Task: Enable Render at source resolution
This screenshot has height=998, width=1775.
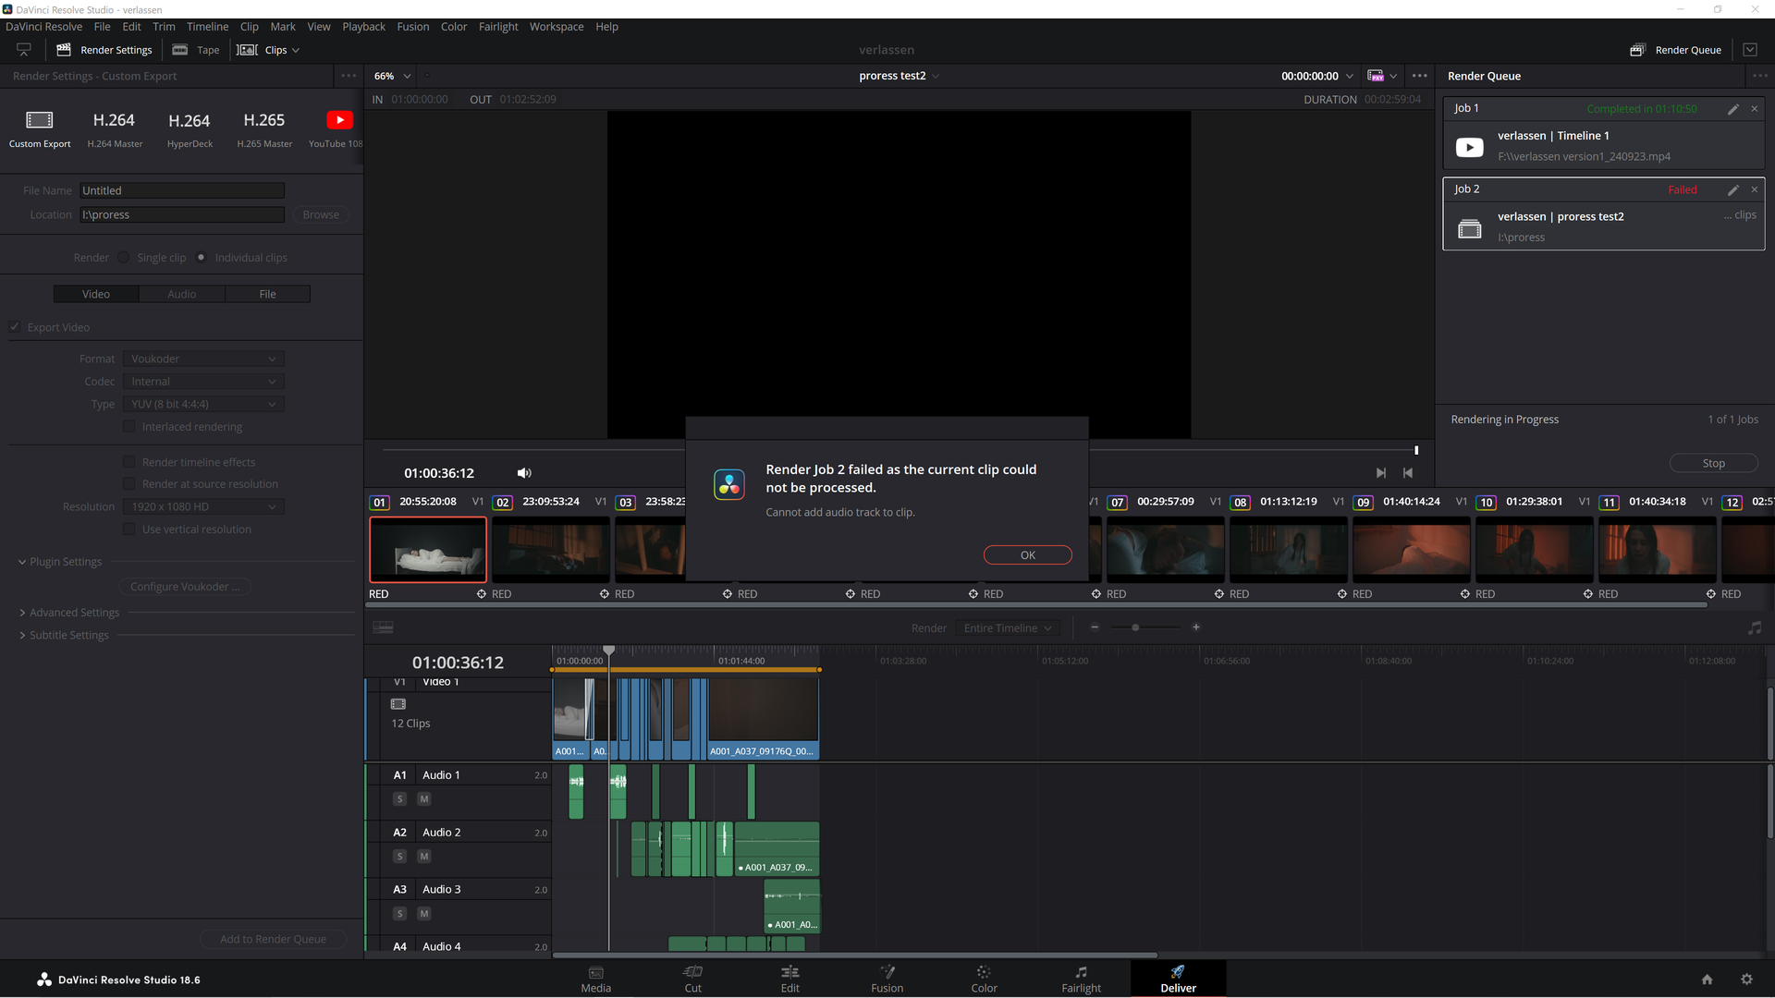Action: (x=129, y=484)
